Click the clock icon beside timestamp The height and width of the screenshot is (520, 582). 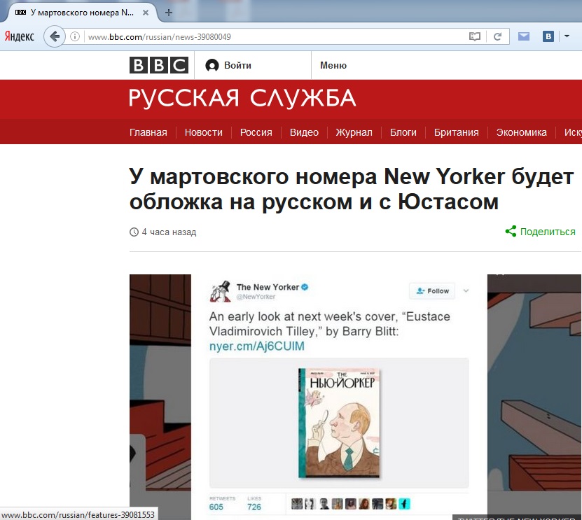(134, 232)
